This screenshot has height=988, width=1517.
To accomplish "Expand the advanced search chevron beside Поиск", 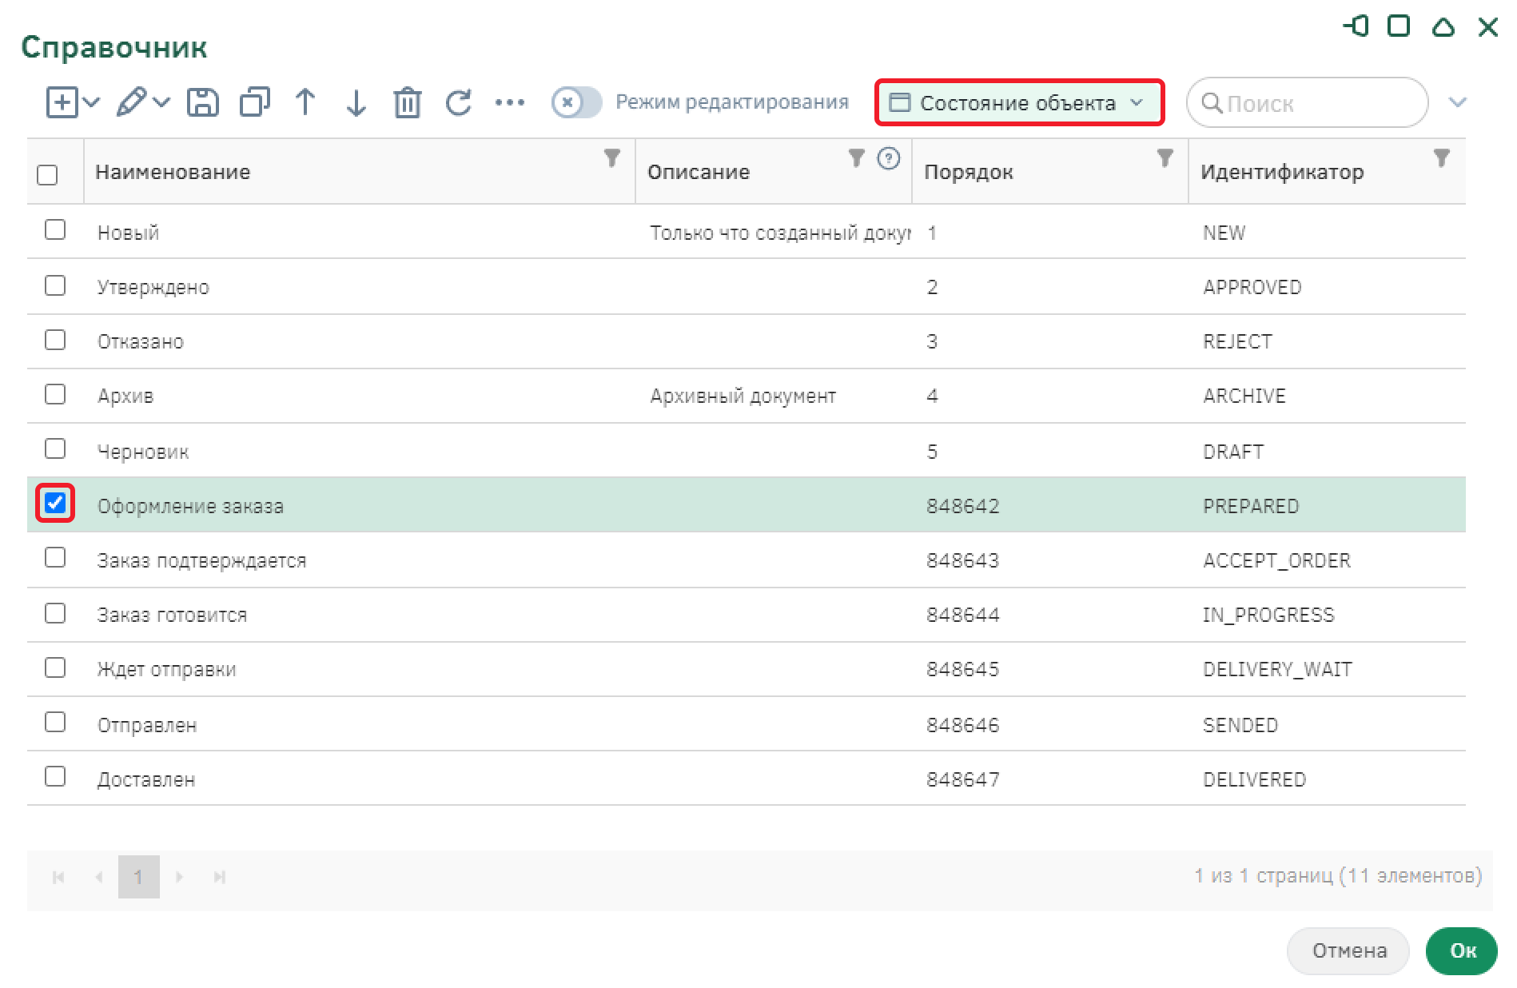I will (1457, 103).
